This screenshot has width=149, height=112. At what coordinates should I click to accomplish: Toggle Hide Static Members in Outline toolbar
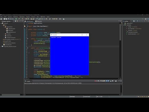tap(139, 21)
